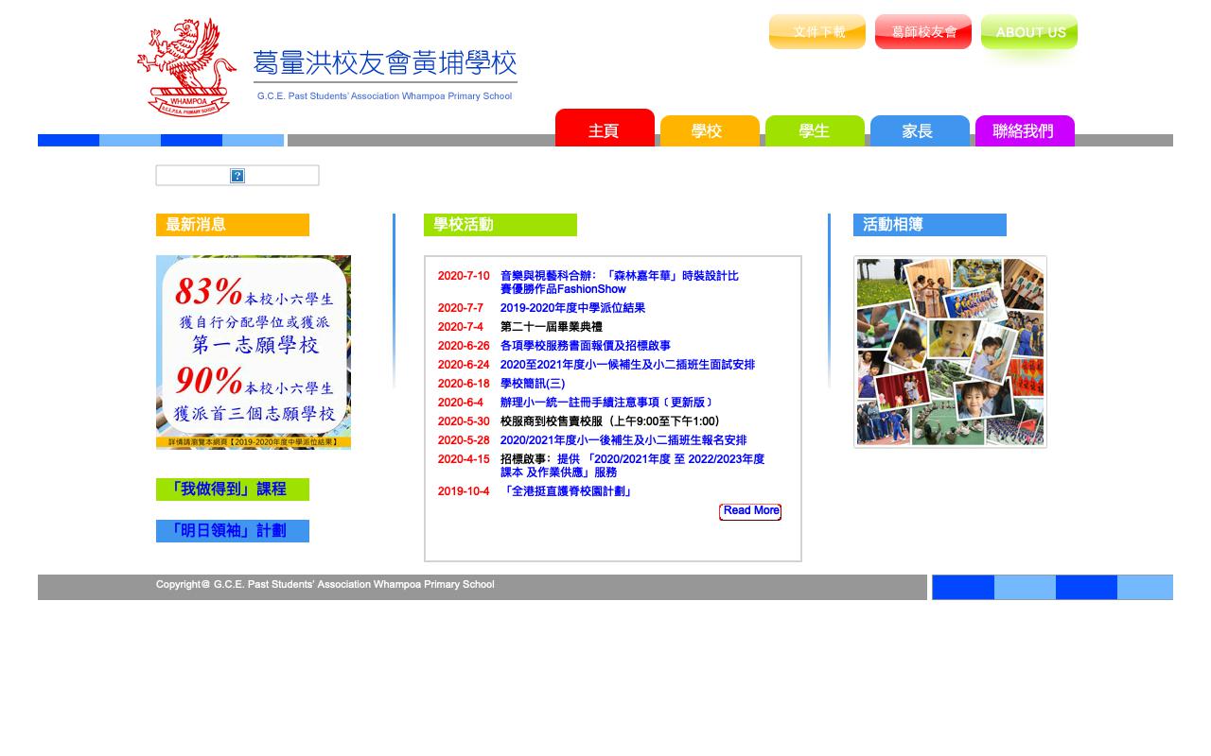The image size is (1211, 756).
Task: Select the 主頁 navigation tab
Action: [x=605, y=131]
